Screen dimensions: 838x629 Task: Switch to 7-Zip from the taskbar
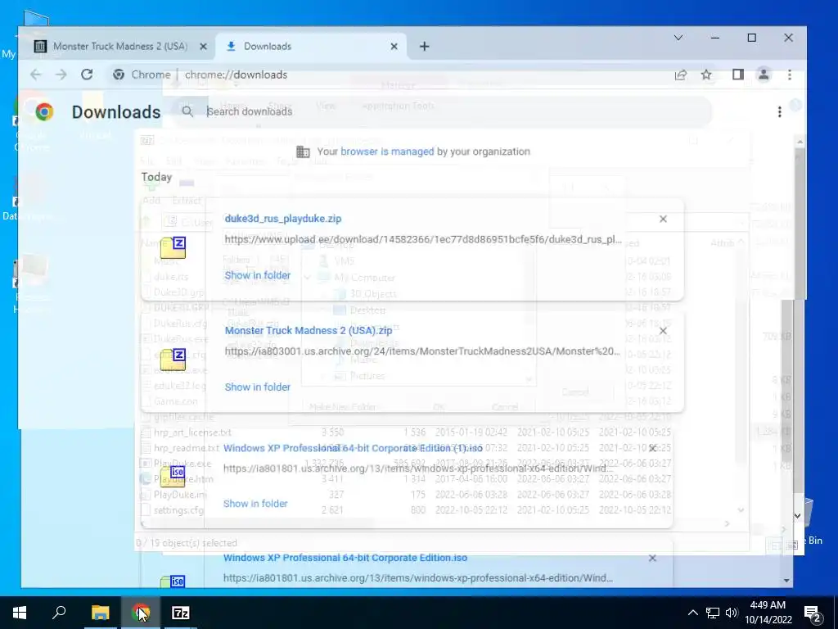[x=181, y=613]
